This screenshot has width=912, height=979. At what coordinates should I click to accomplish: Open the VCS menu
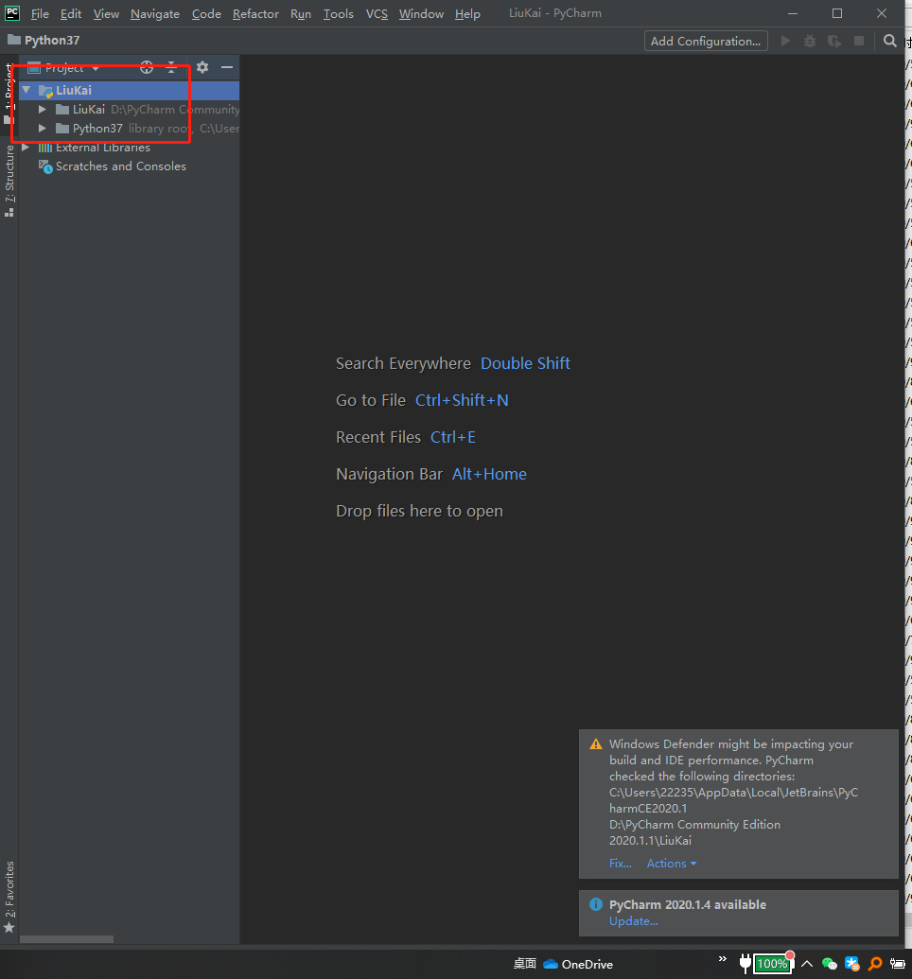click(377, 14)
